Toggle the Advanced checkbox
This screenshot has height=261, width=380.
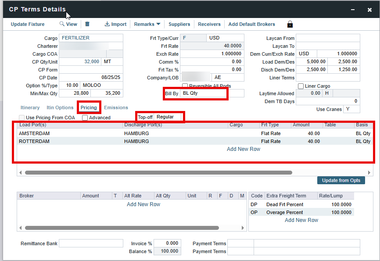pyautogui.click(x=85, y=118)
